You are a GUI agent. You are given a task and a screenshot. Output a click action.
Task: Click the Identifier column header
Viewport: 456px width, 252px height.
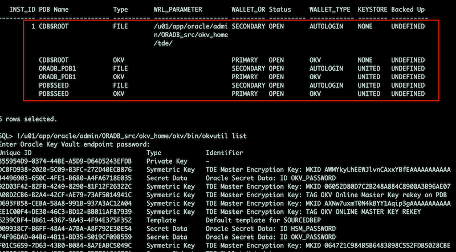click(x=224, y=153)
